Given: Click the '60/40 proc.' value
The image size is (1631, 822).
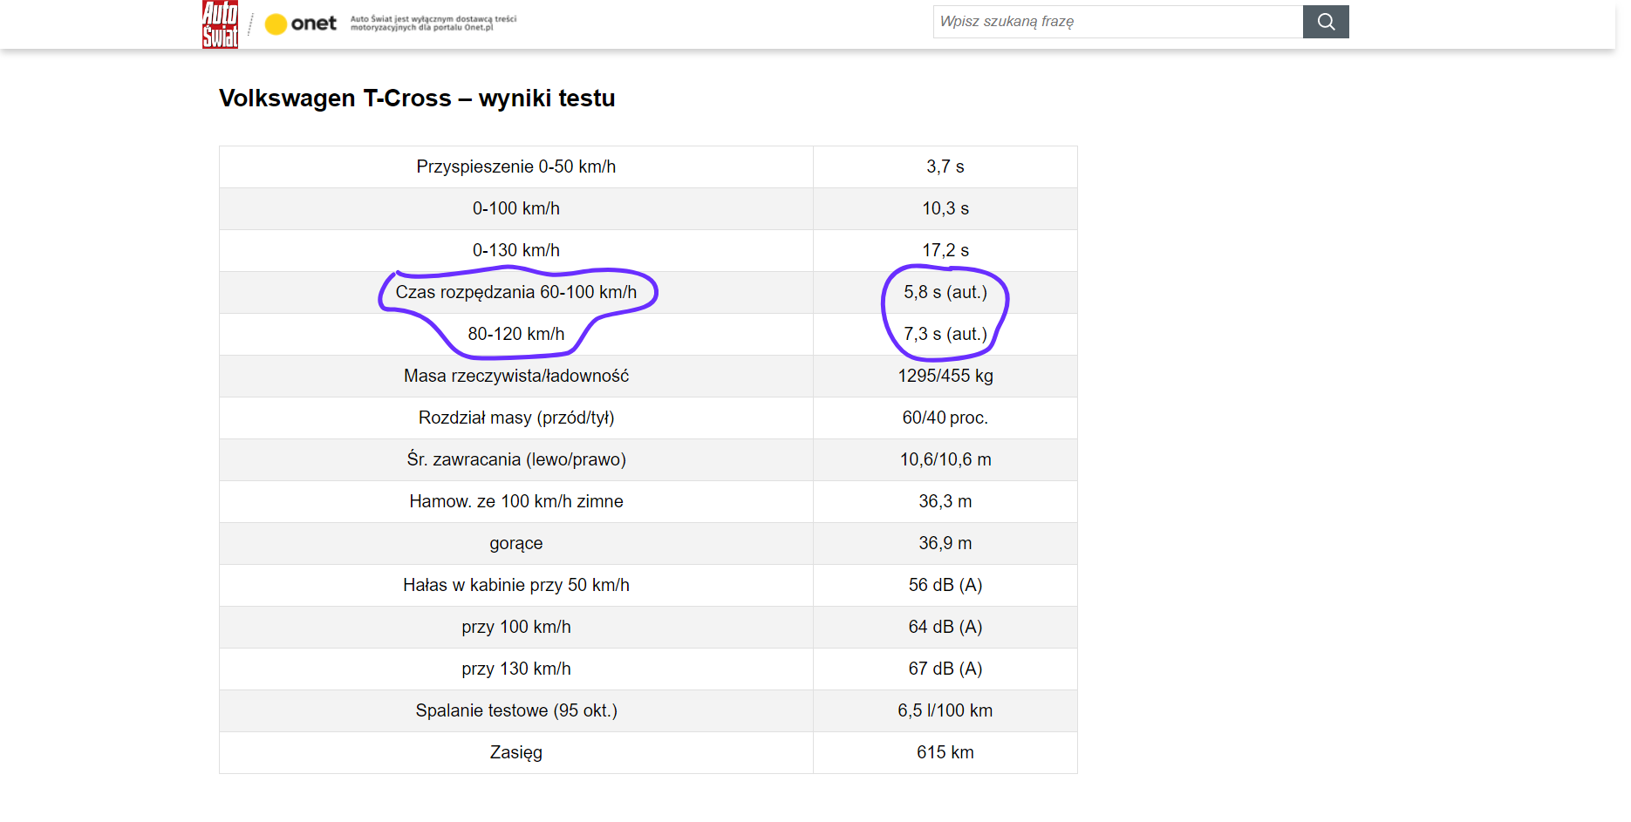Looking at the screenshot, I should 945,418.
